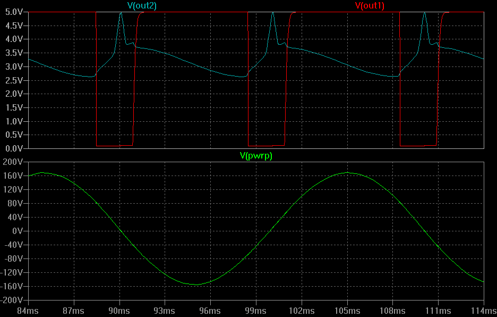Click the 2.0V axis label
This screenshot has height=317, width=497.
point(14,94)
